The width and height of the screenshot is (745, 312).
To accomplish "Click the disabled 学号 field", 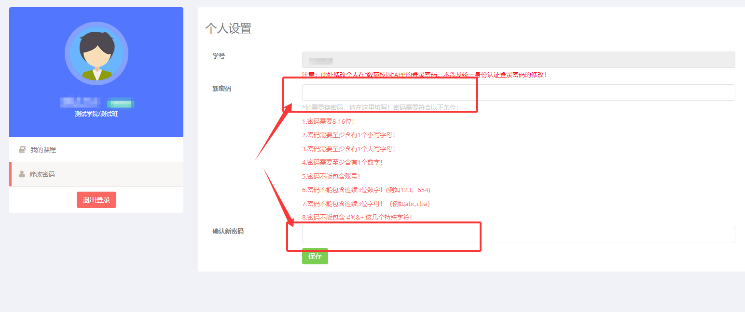I will pos(519,60).
